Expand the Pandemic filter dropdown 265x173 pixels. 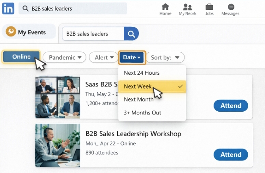[65, 57]
